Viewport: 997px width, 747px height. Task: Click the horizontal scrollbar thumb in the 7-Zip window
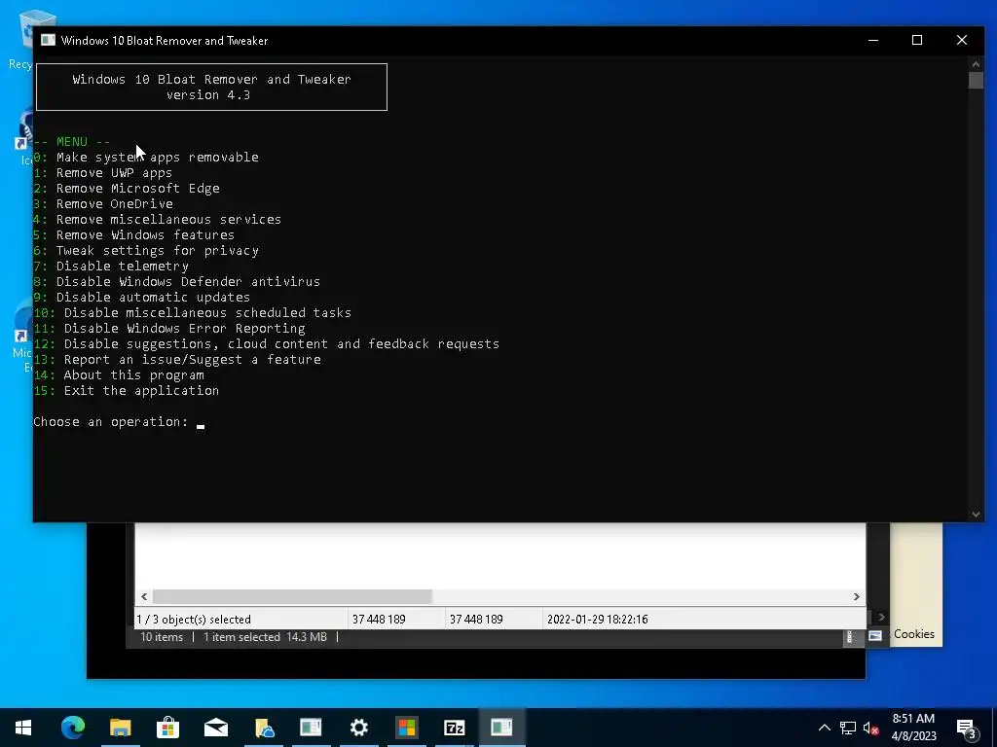[292, 596]
